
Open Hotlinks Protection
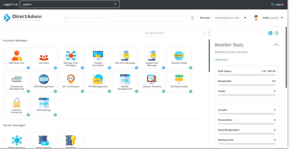click(x=17, y=105)
